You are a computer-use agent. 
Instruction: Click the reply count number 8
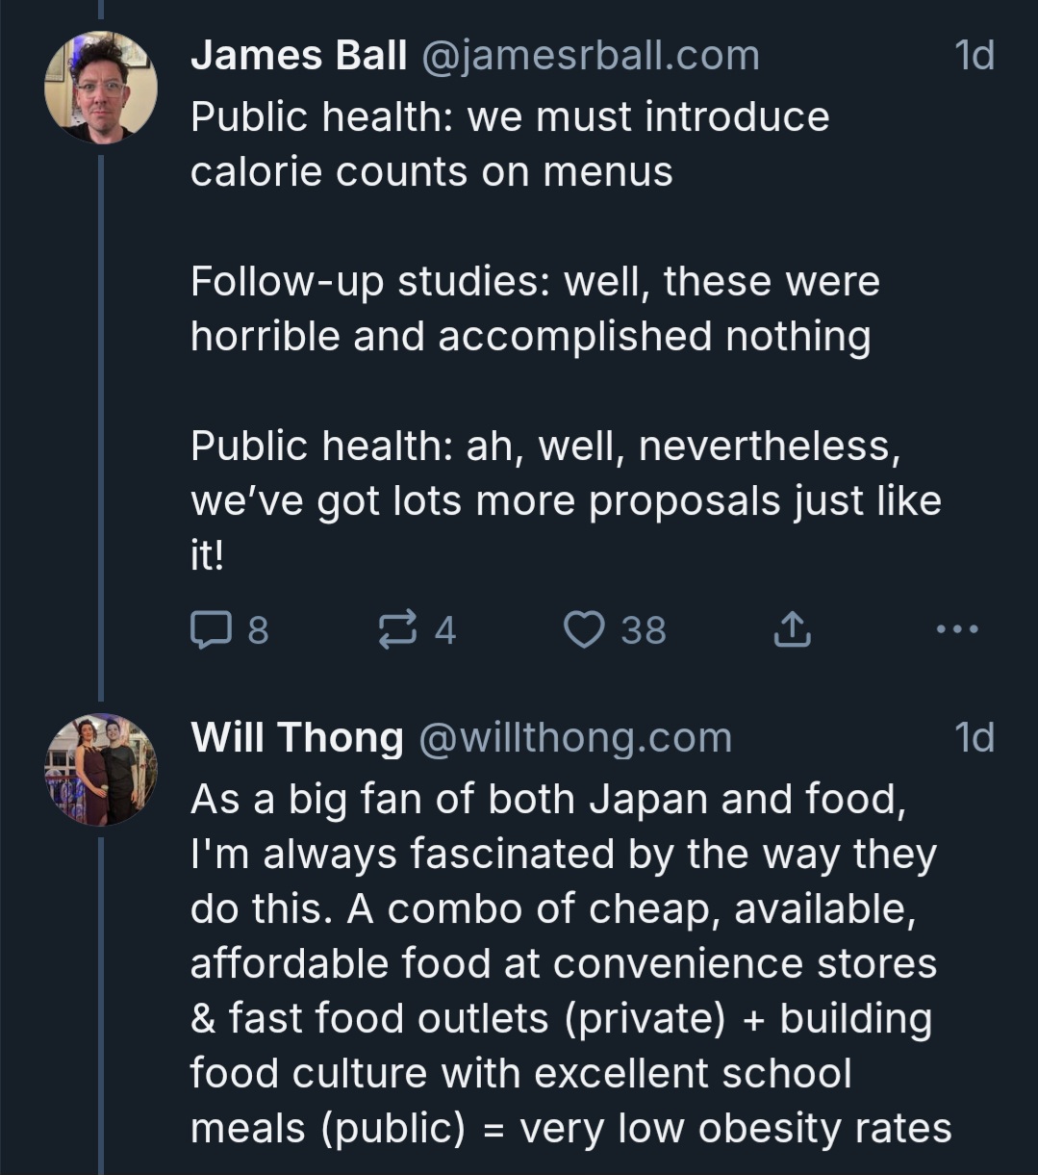point(258,630)
